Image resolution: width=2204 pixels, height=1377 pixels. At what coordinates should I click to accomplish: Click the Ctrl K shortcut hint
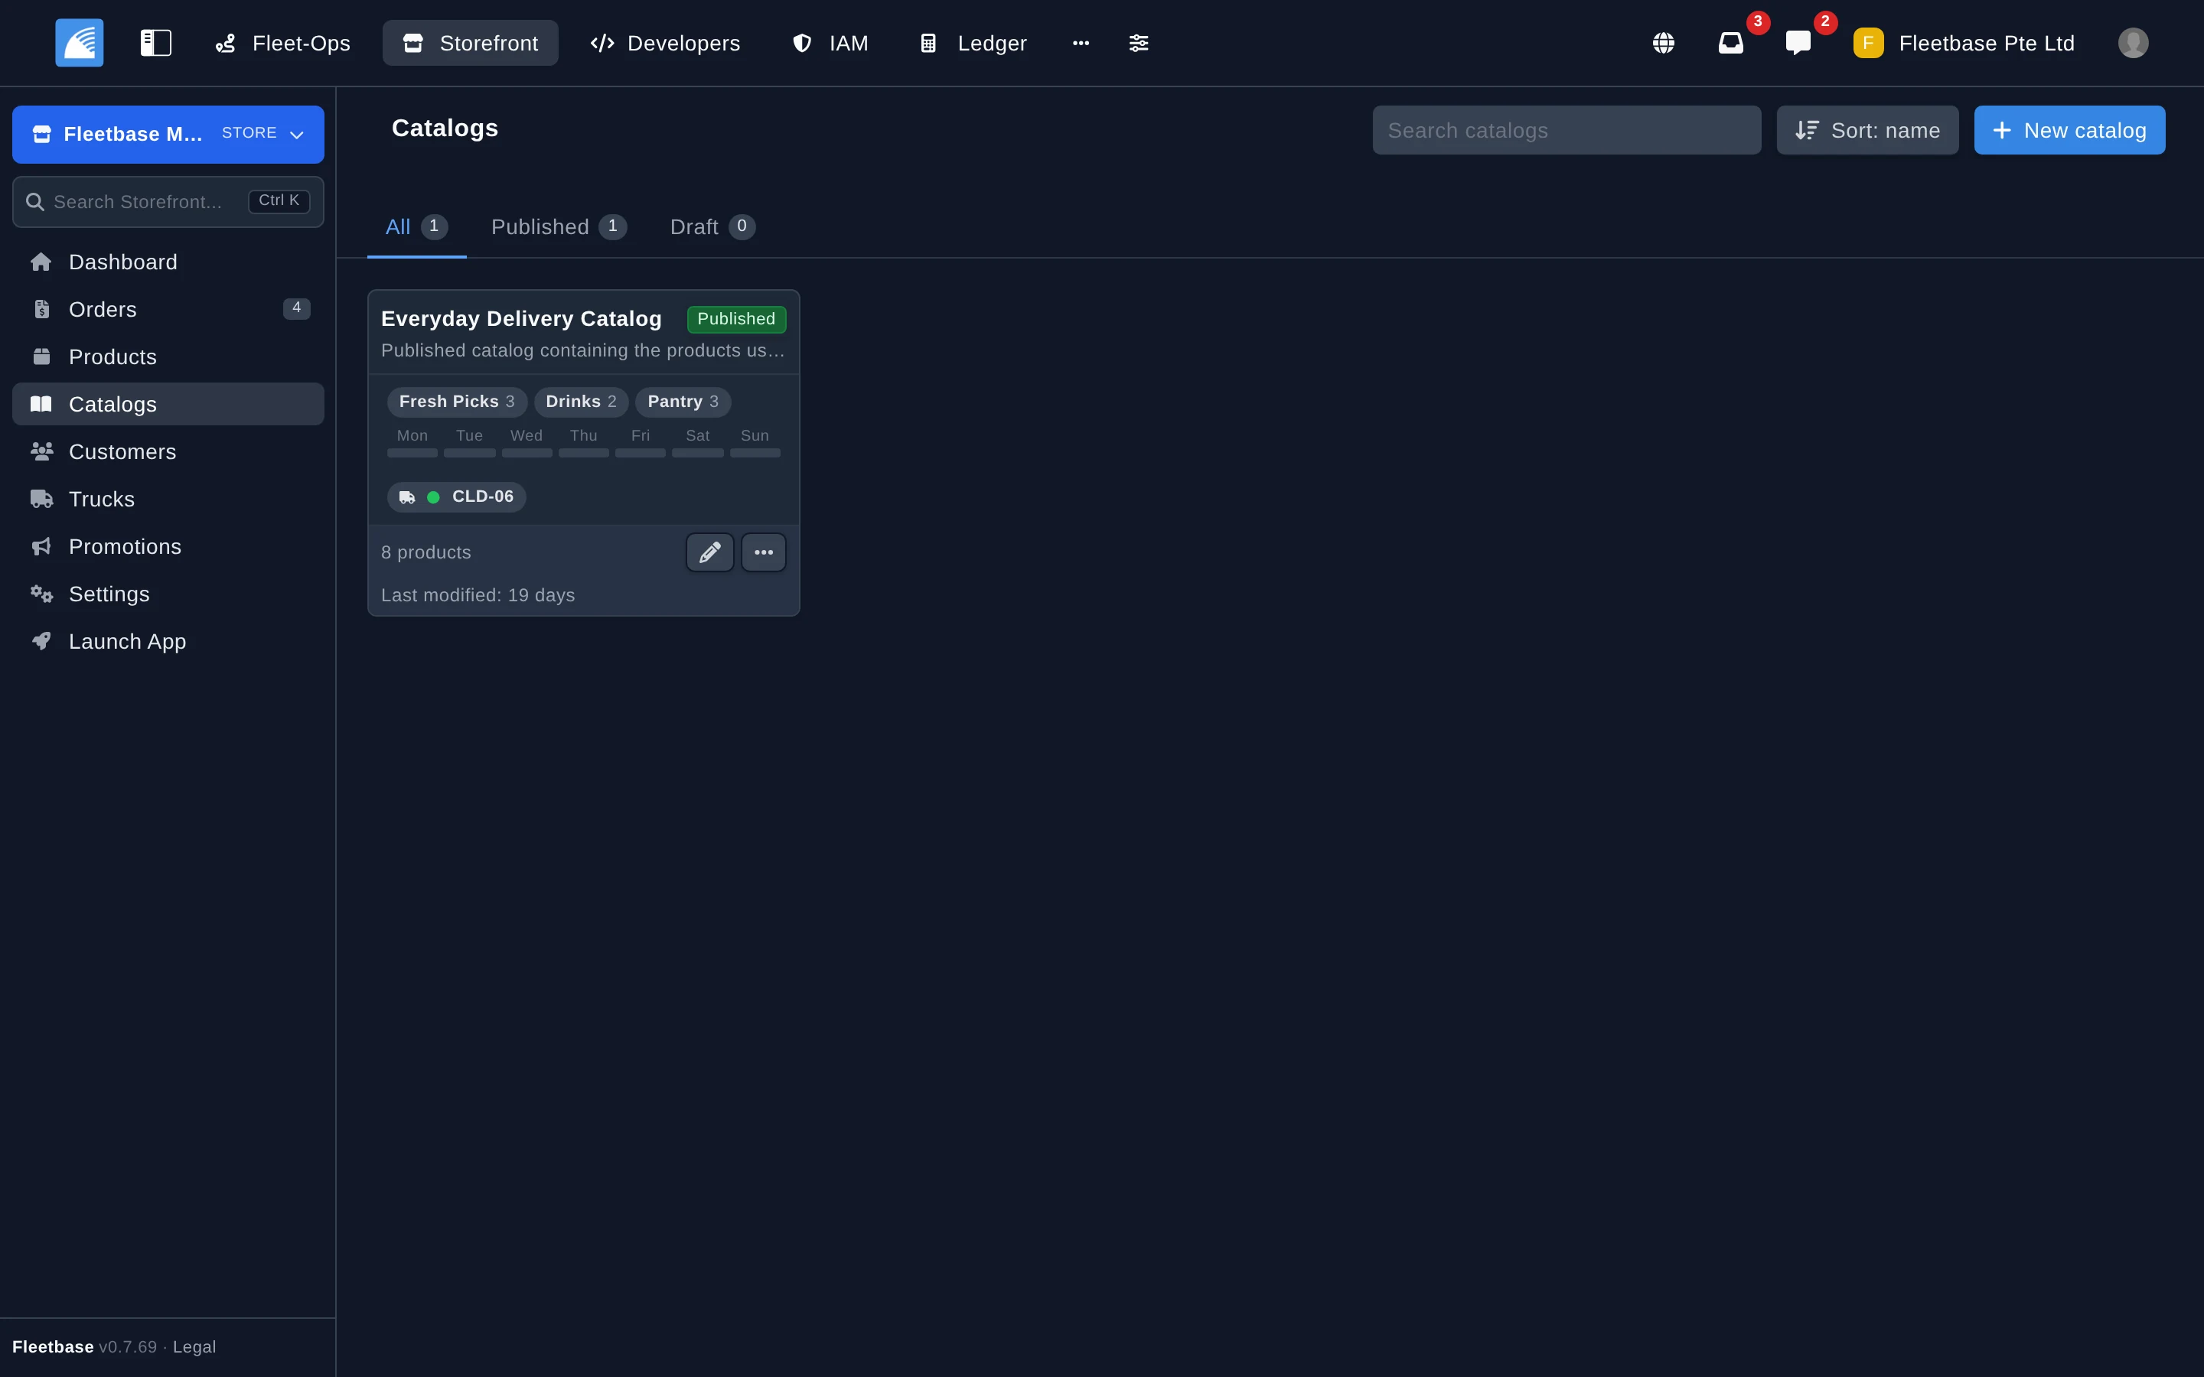point(279,200)
